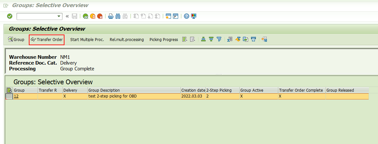
Task: Click the Local File export icon
Action: 246,40
